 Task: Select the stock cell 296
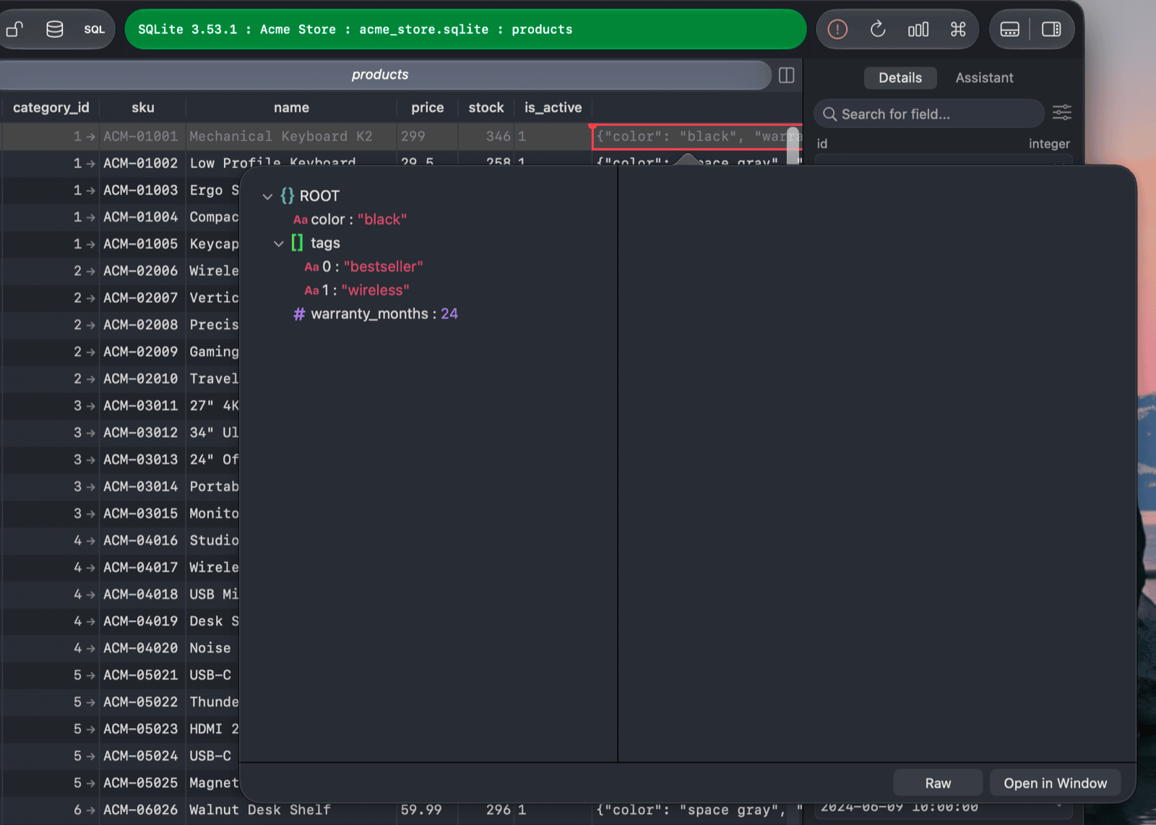[486, 811]
